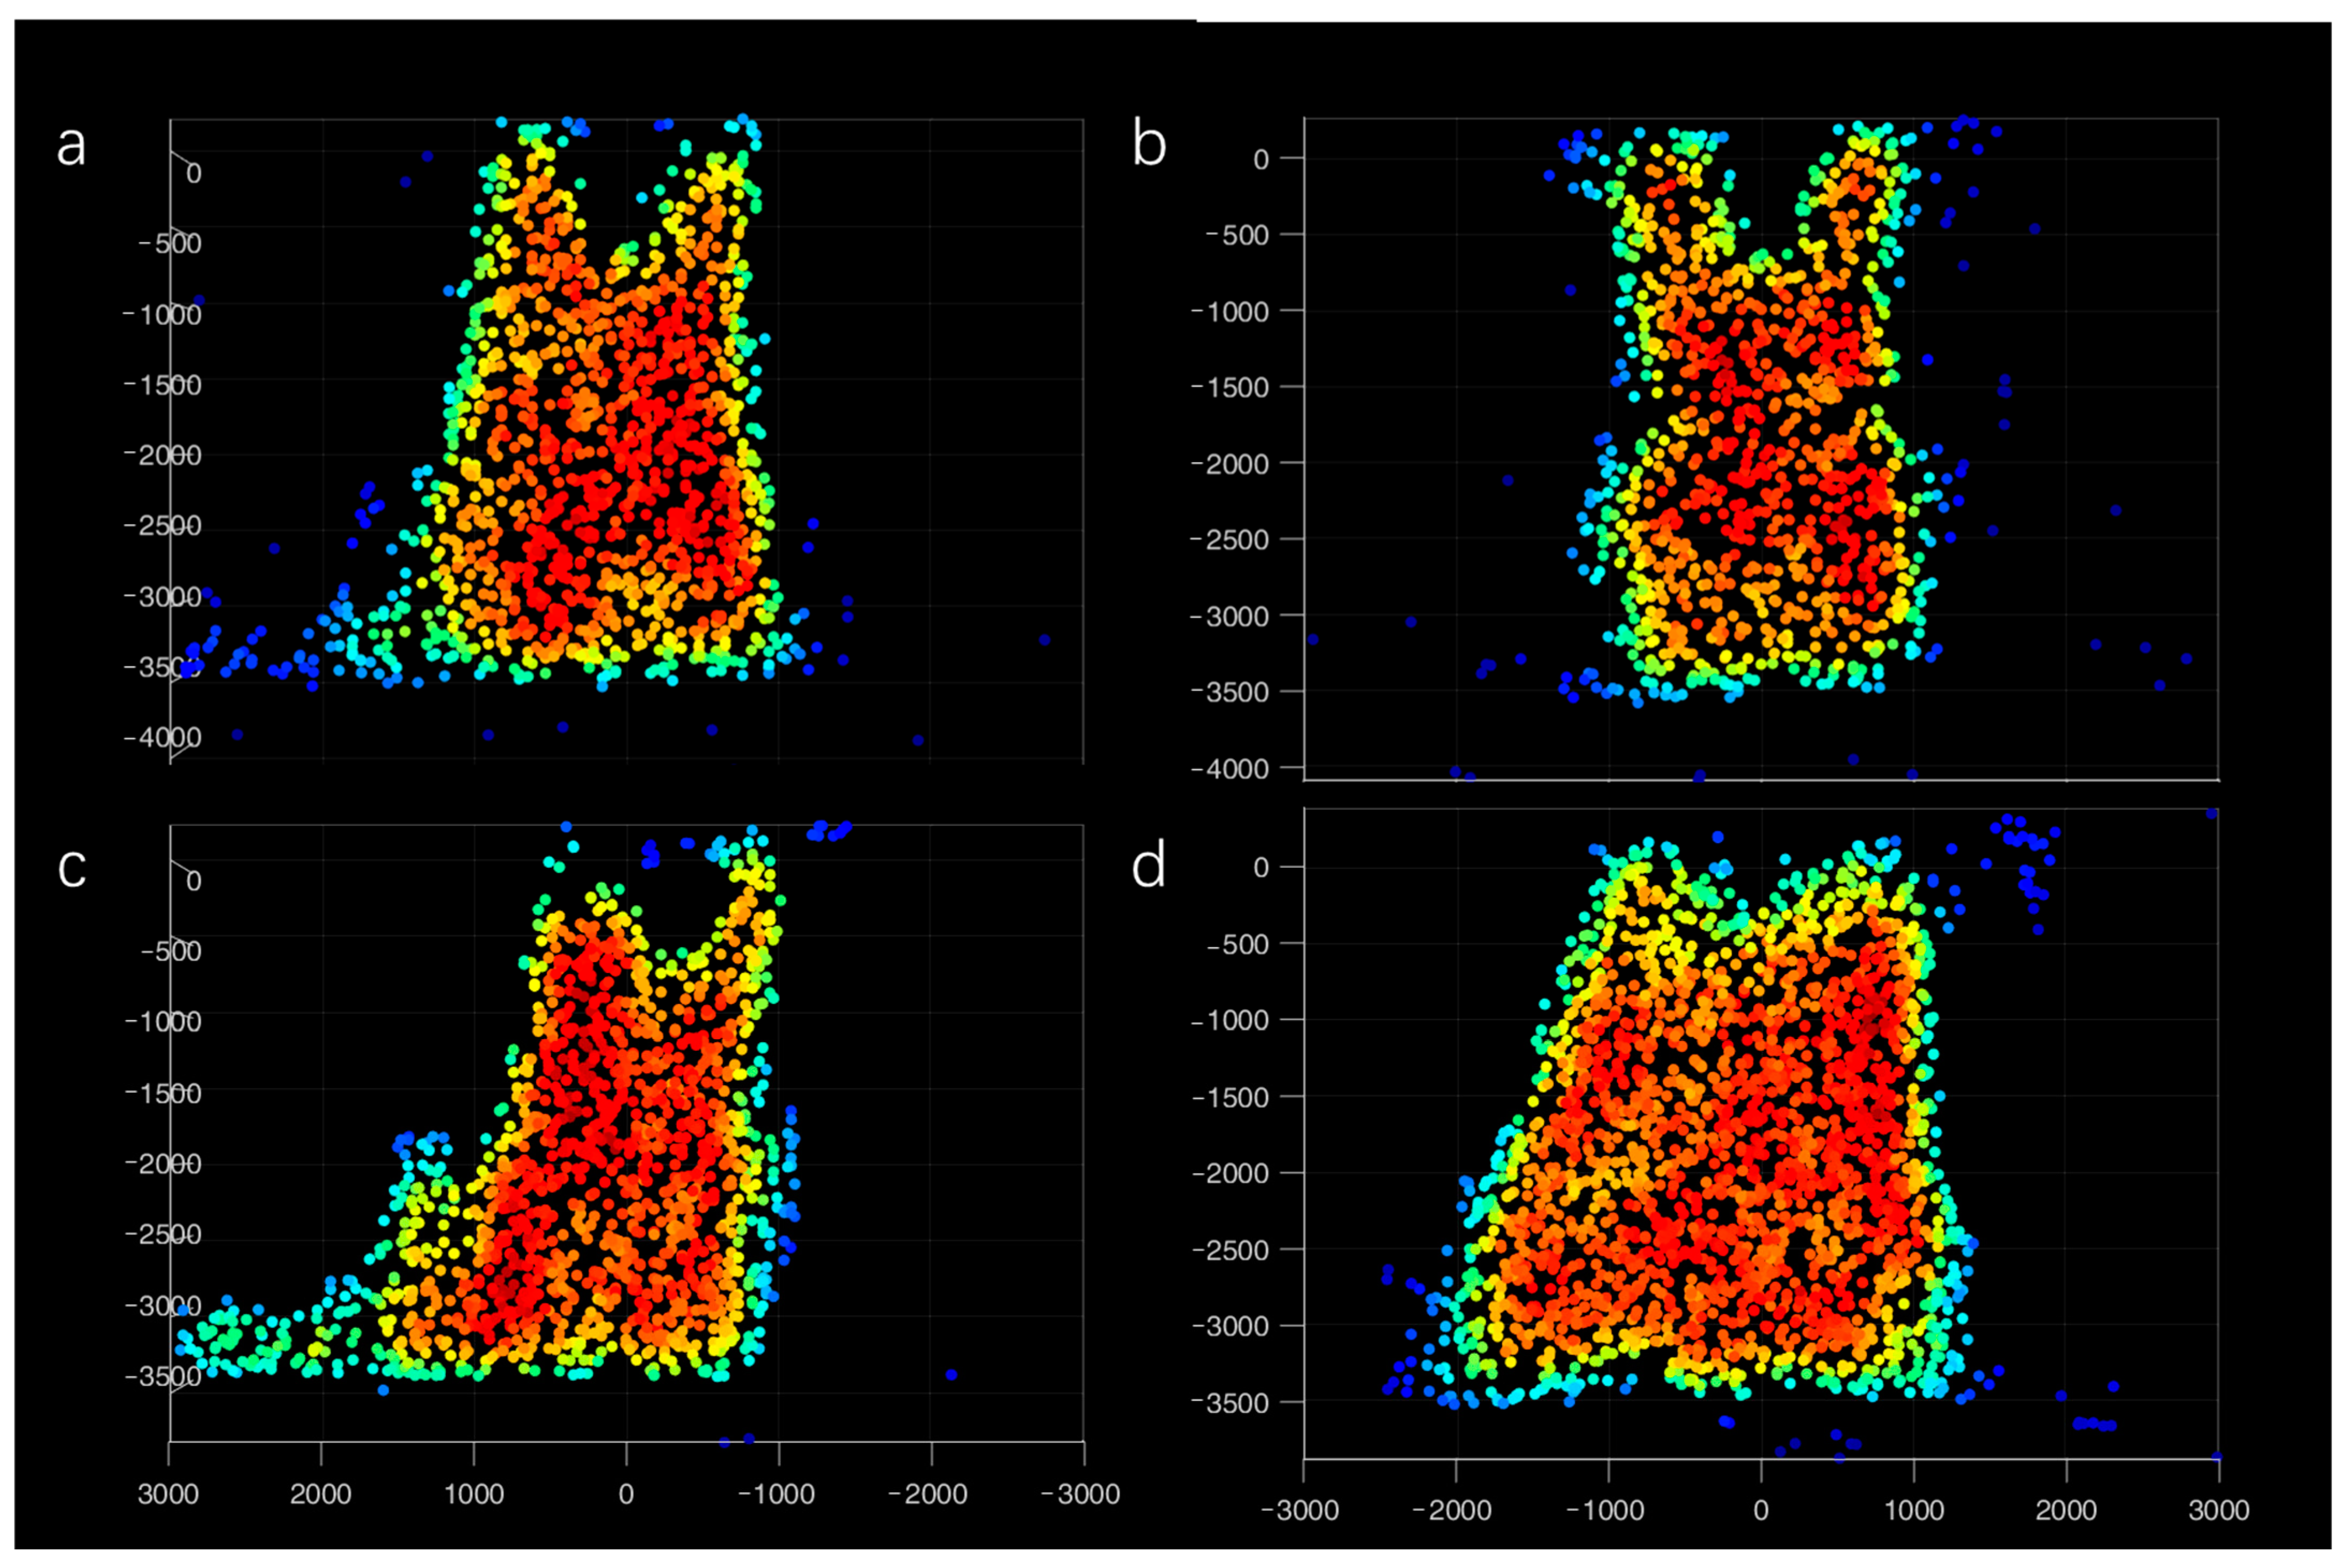Click the panel label 'd'
This screenshot has width=2346, height=1568.
click(1149, 863)
